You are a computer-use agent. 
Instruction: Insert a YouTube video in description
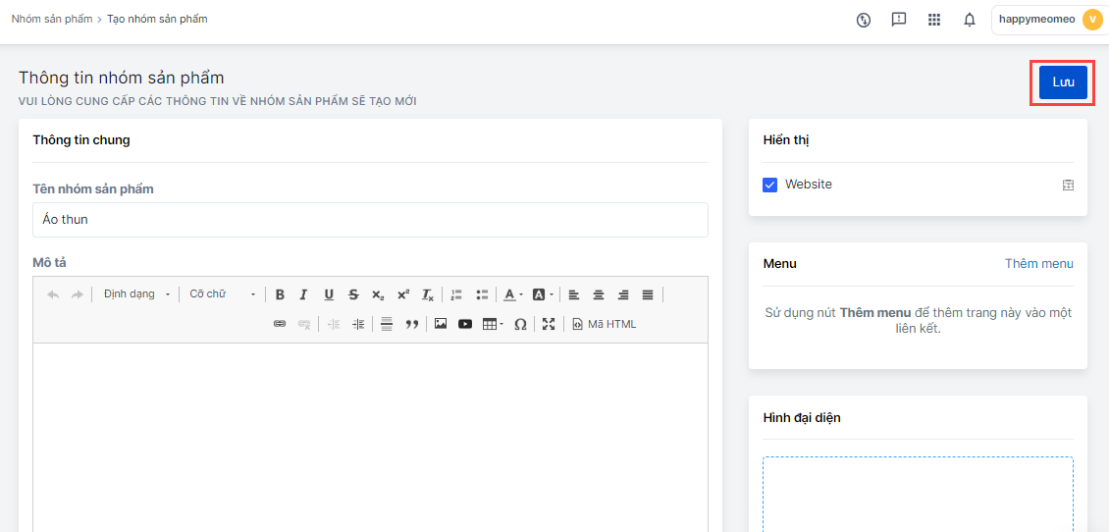[x=465, y=324]
